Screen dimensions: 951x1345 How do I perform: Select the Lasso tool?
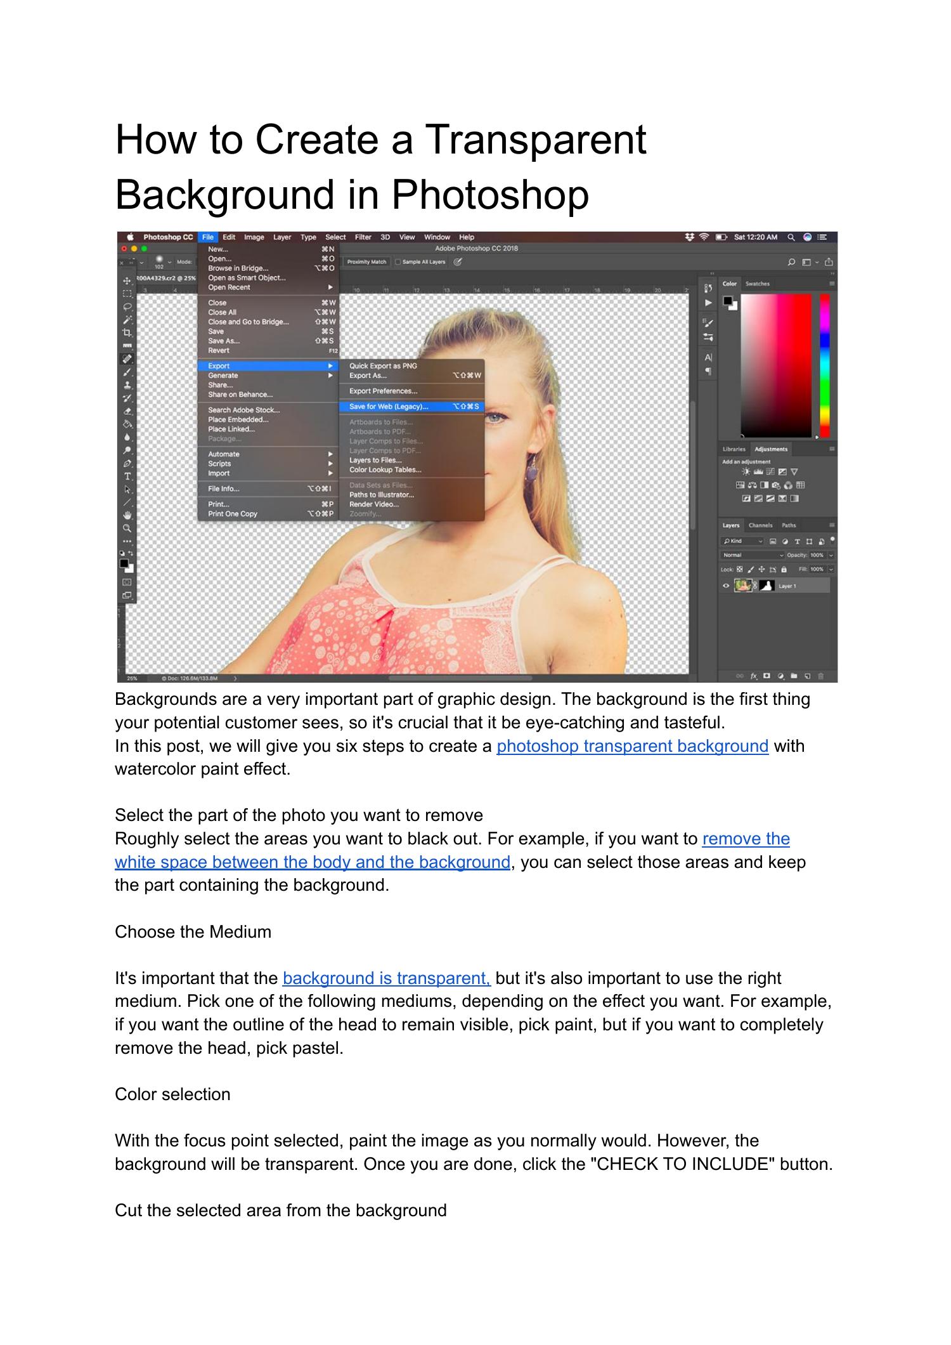click(127, 306)
